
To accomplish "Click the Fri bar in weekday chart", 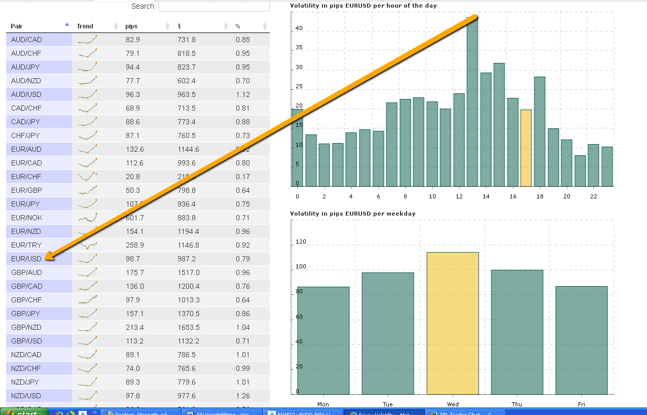I will pyautogui.click(x=582, y=340).
